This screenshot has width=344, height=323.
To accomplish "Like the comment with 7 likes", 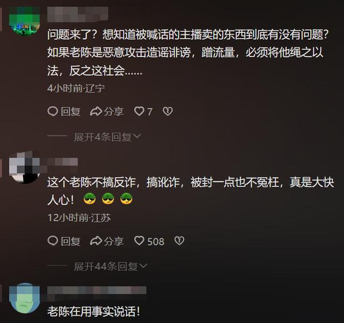I will click(x=139, y=111).
